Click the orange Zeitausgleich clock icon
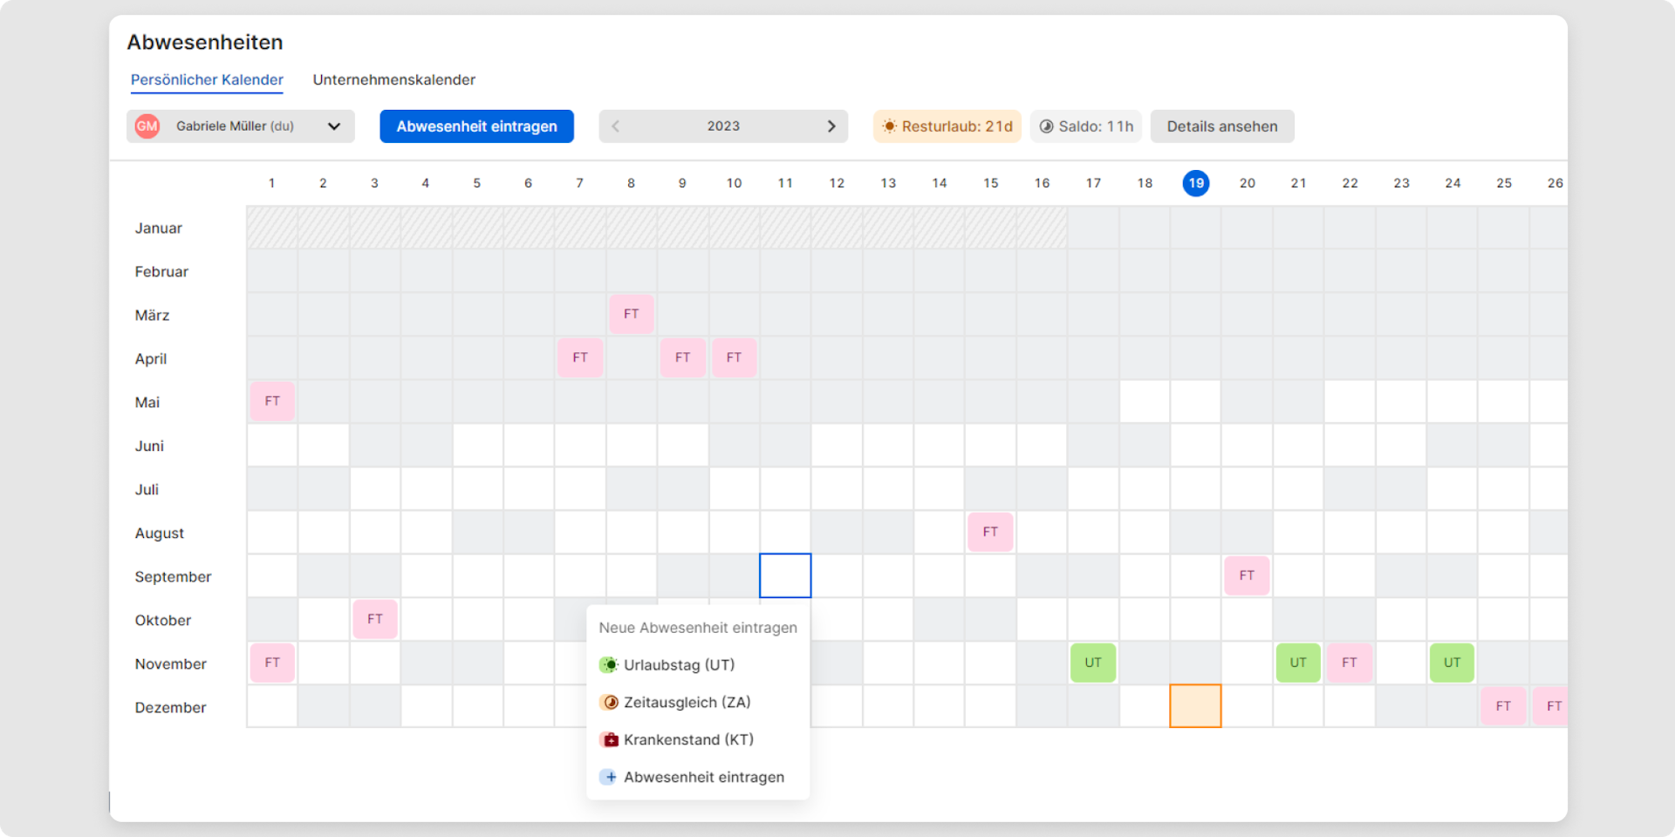The image size is (1675, 837). click(609, 703)
